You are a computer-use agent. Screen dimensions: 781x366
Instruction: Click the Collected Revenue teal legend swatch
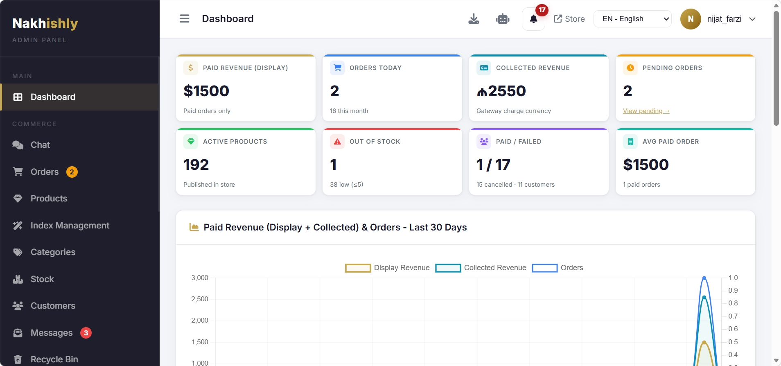click(x=448, y=268)
